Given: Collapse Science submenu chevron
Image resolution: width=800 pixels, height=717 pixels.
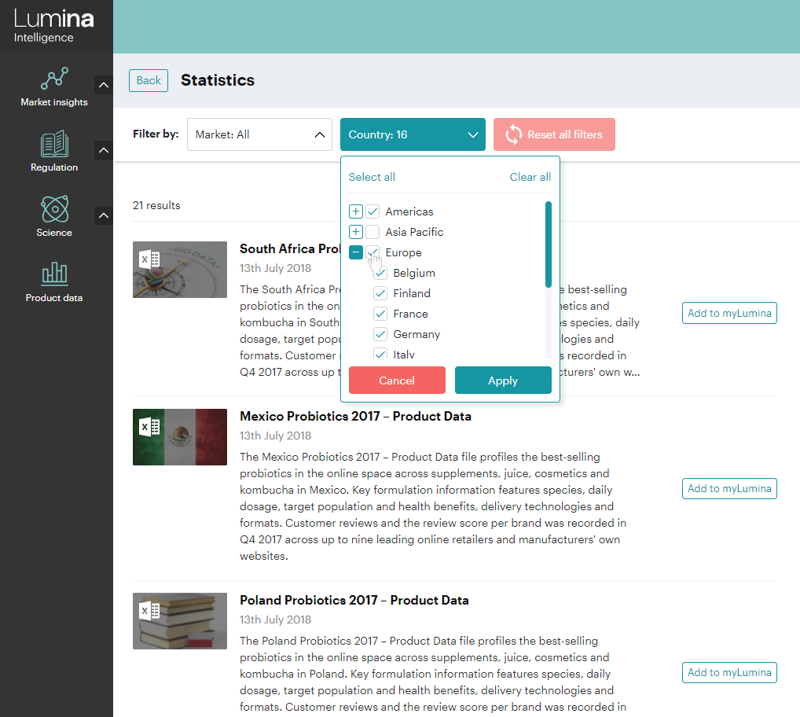Looking at the screenshot, I should [x=104, y=215].
